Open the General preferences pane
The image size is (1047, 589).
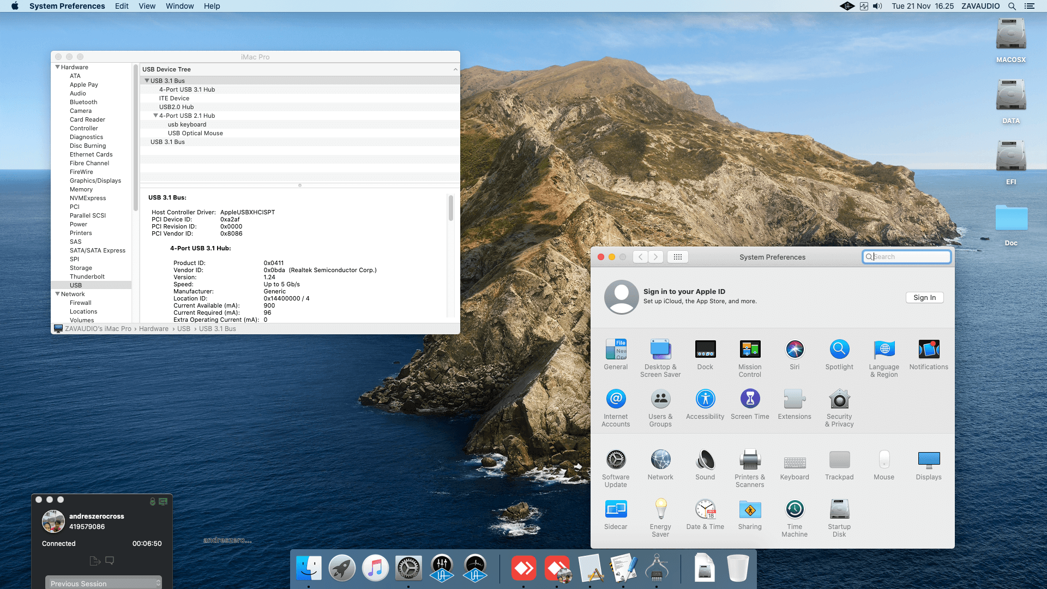616,354
